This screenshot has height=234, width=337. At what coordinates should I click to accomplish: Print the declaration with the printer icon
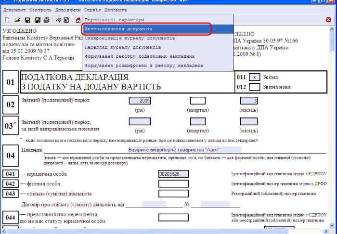pyautogui.click(x=46, y=20)
